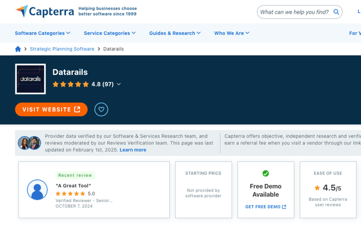Save Datarails with the heart icon
The height and width of the screenshot is (225, 361).
coord(101,109)
